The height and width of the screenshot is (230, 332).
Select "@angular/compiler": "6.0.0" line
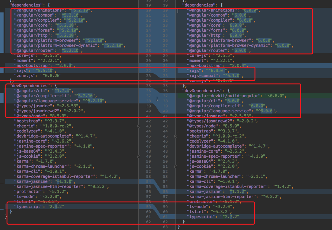221,20
